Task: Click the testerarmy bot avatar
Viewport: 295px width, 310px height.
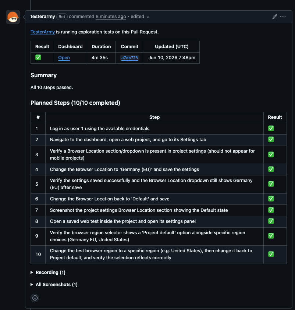Action: [13, 17]
